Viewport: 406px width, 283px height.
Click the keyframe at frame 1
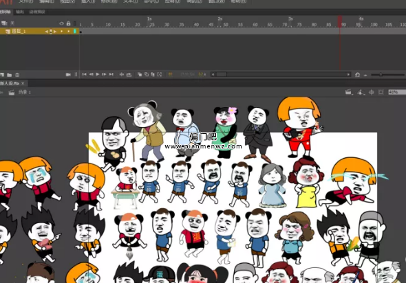coord(81,32)
